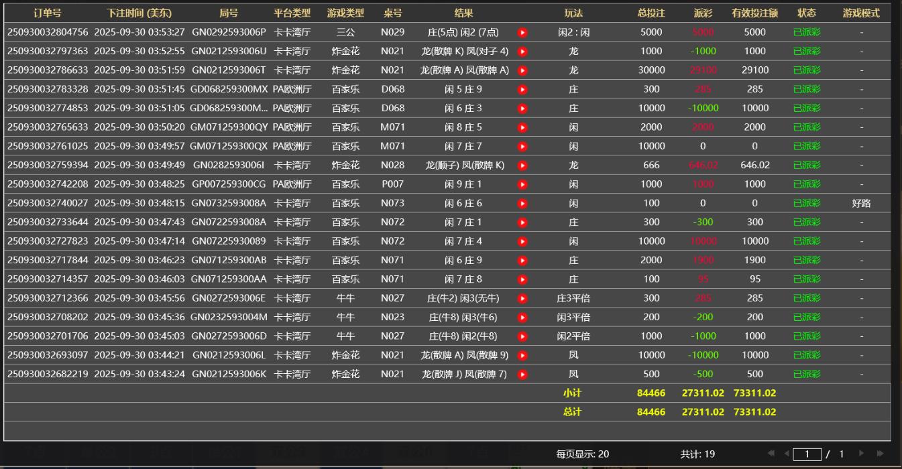The image size is (902, 469).
Task: Go to the next page arrow
Action: pyautogui.click(x=862, y=454)
